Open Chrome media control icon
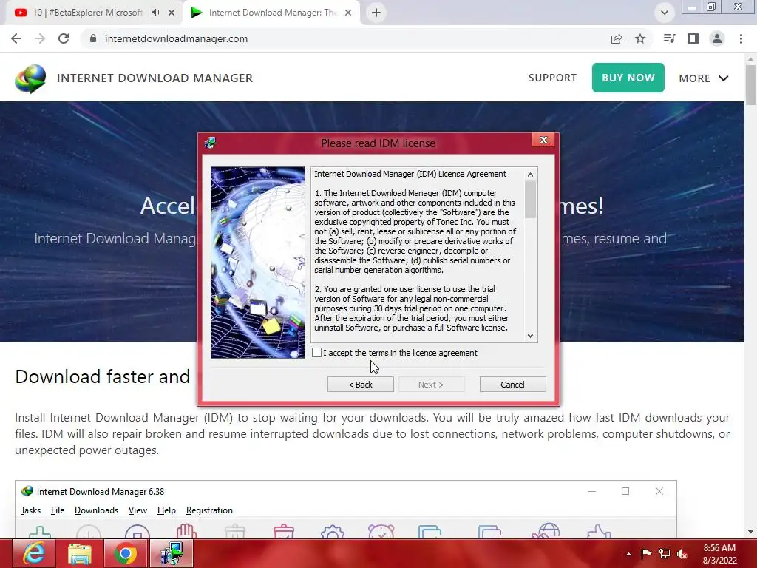The image size is (757, 568). coord(669,38)
